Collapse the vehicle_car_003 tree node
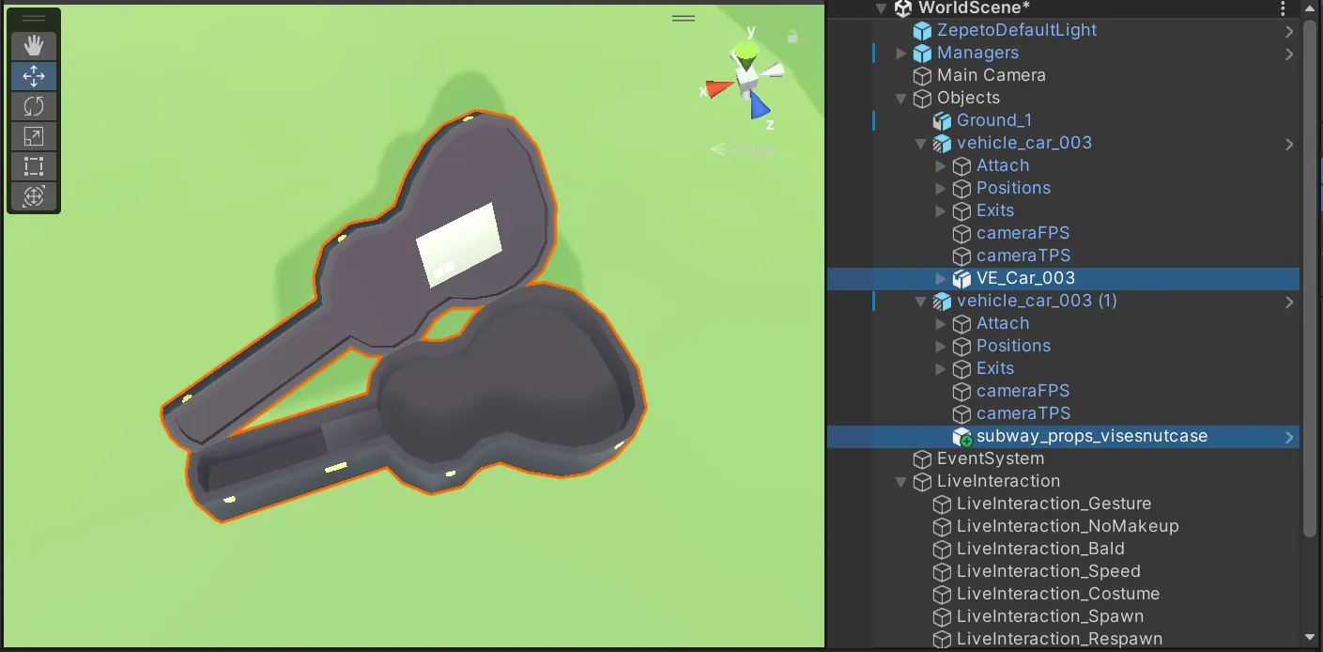 921,144
